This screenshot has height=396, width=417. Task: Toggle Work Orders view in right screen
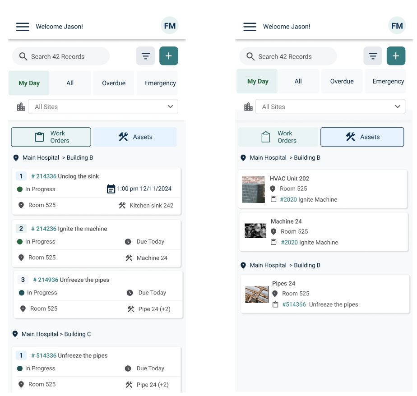(278, 137)
